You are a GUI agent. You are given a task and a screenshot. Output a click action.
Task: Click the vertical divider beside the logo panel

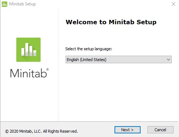(x=58, y=65)
